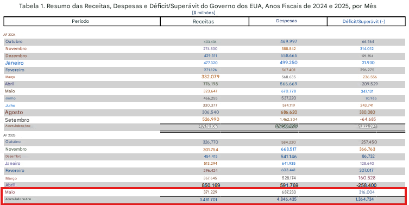Select the AF 2024 section label

[9, 35]
